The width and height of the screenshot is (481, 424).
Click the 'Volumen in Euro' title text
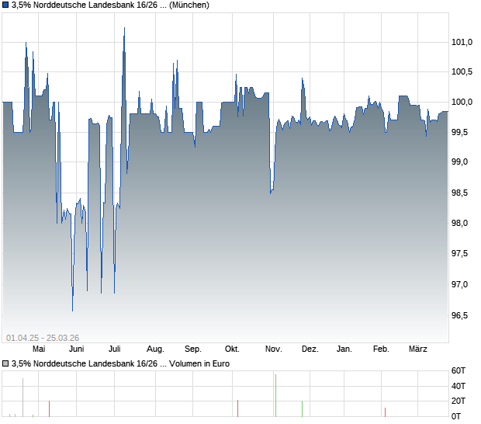(x=199, y=363)
